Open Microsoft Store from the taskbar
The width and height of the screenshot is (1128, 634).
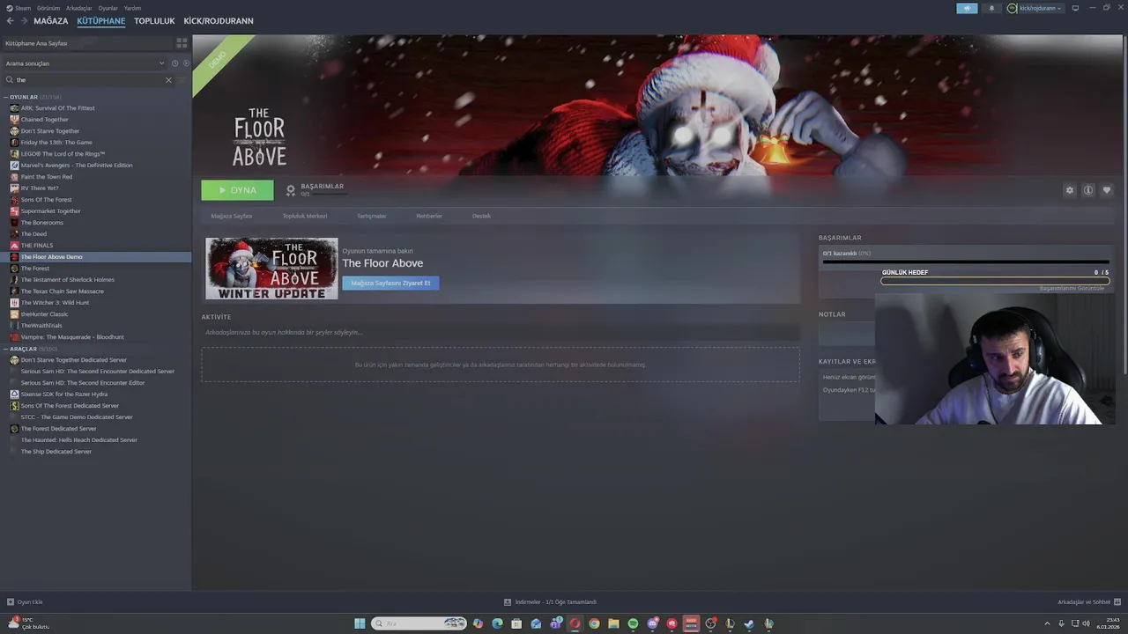[516, 623]
